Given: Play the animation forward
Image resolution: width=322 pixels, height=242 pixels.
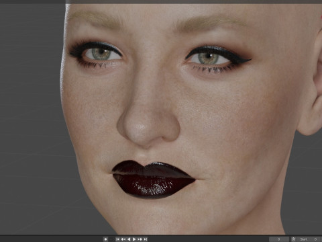Looking at the screenshot, I should point(134,239).
